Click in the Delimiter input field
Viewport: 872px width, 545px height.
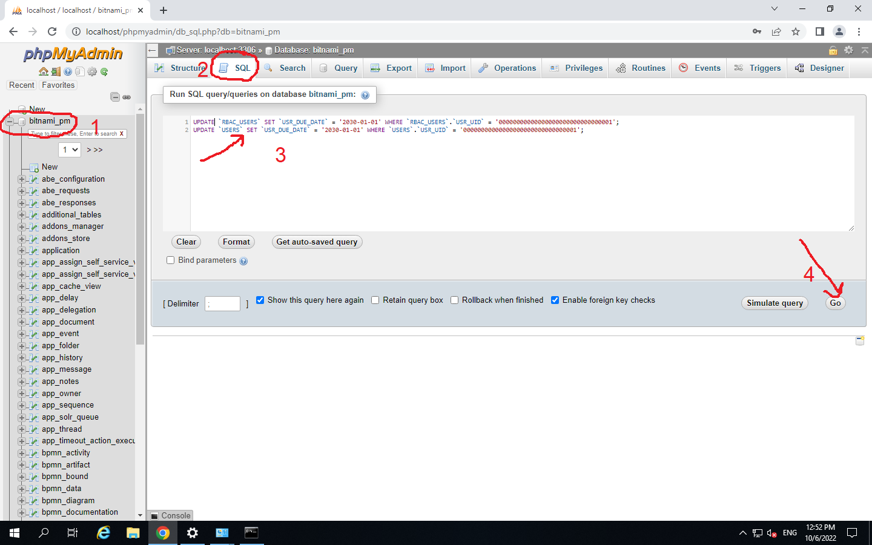223,304
